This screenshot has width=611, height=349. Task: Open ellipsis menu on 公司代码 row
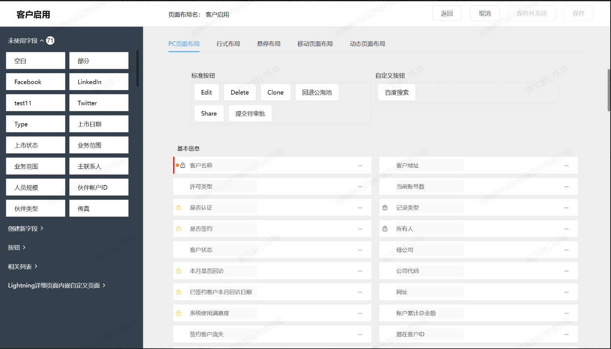566,271
